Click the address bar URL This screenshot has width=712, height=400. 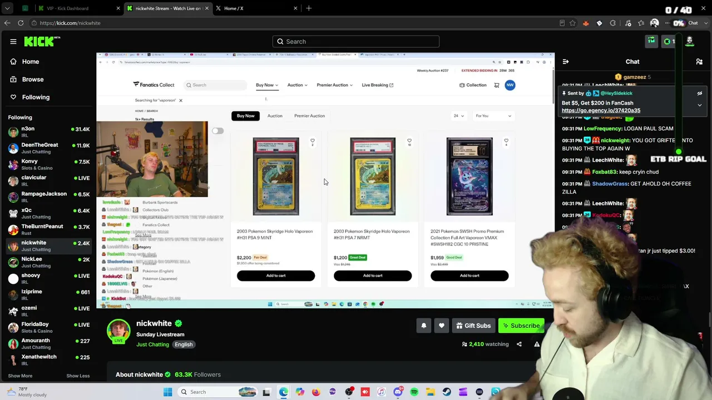tap(70, 23)
